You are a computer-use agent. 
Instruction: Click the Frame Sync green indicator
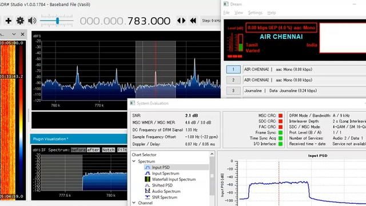coord(281,132)
